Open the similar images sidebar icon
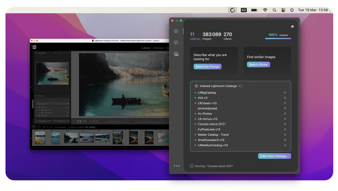Image resolution: width=338 pixels, height=191 pixels. pos(176,54)
